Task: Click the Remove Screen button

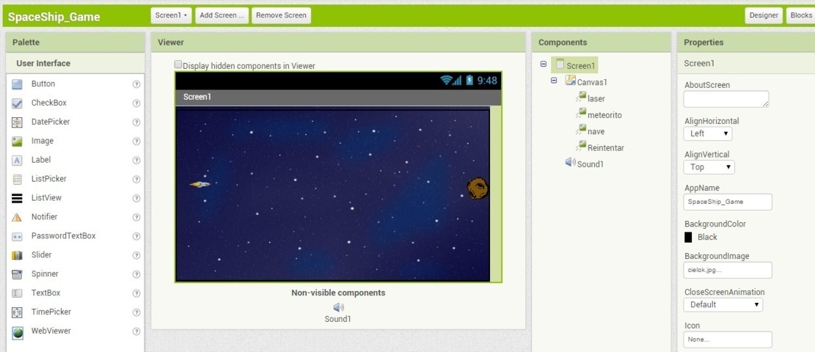Action: (281, 15)
